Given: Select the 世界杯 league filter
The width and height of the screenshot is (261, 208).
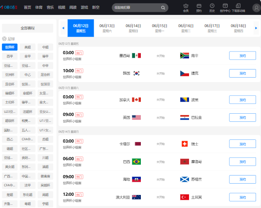Looking at the screenshot, I should 9,47.
